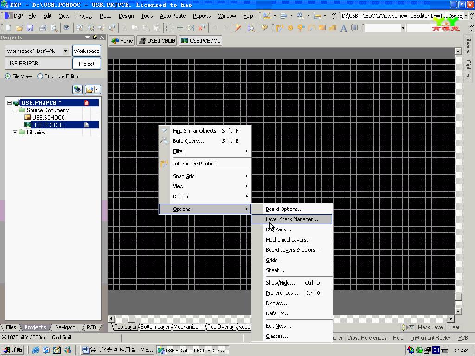The height and width of the screenshot is (356, 475).
Task: Save document using floppy disk icon
Action: click(x=30, y=28)
